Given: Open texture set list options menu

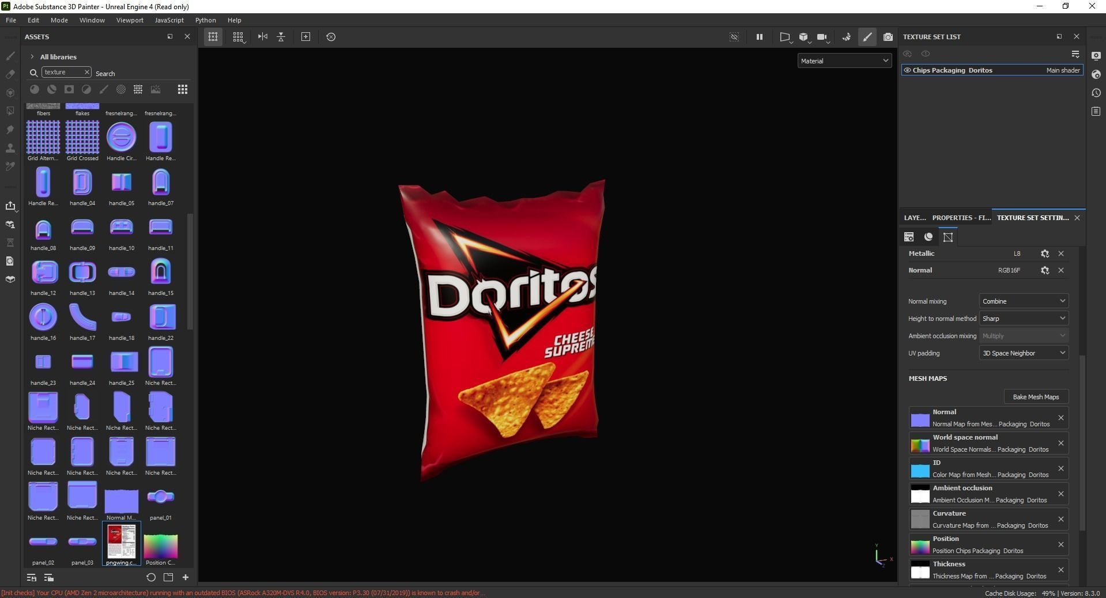Looking at the screenshot, I should [x=1075, y=54].
